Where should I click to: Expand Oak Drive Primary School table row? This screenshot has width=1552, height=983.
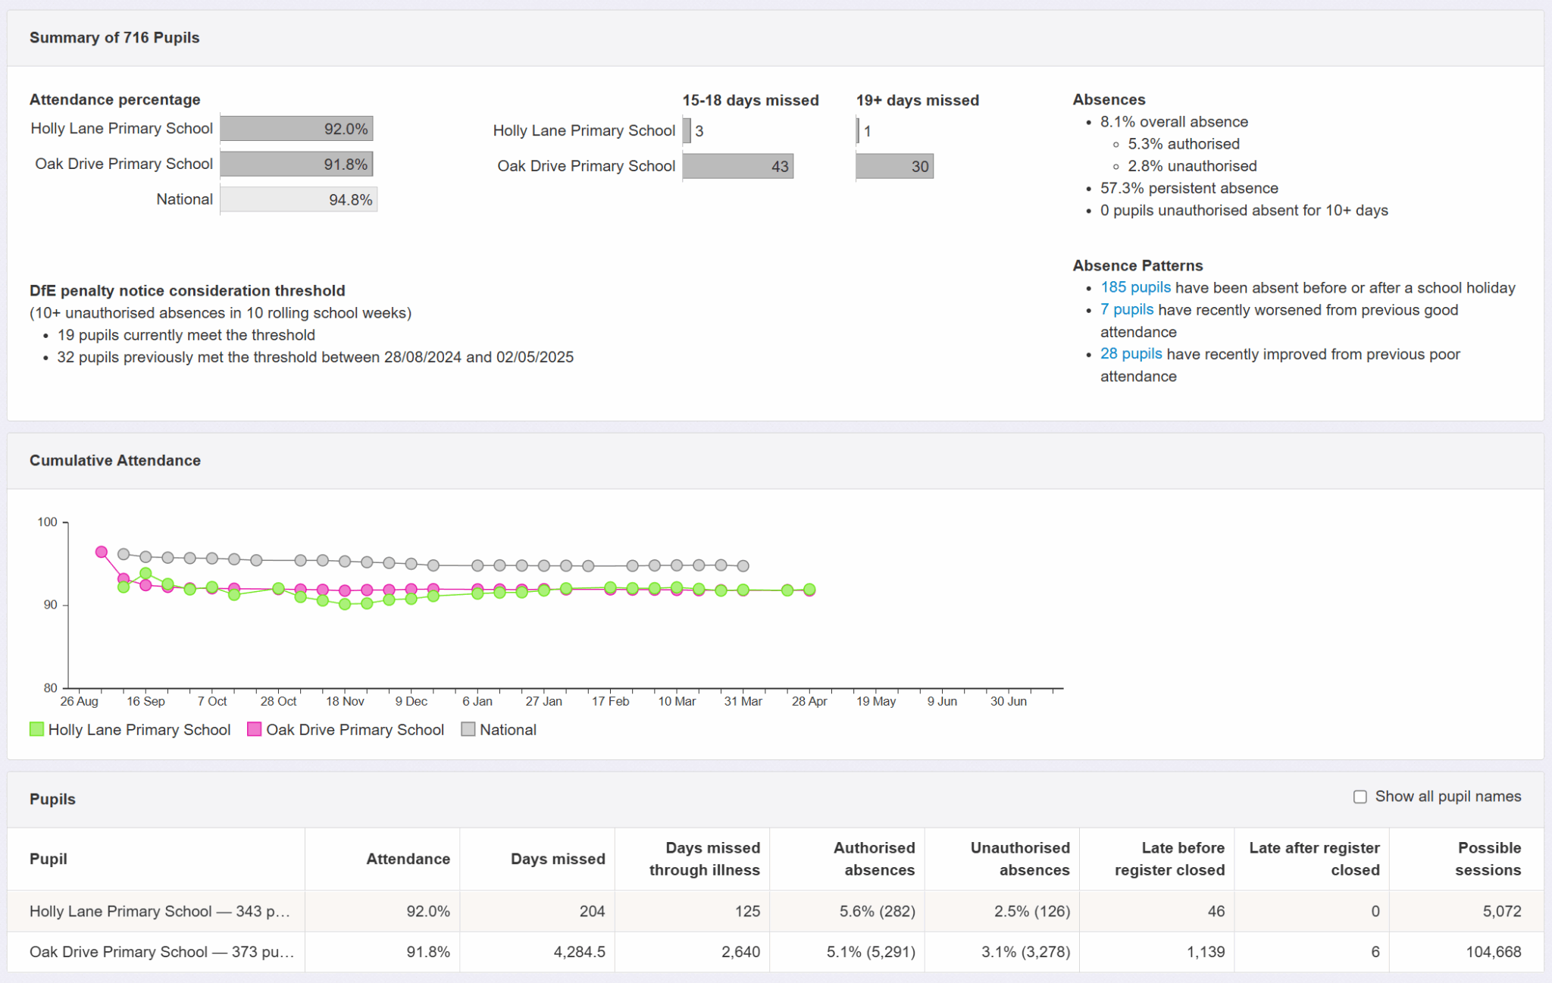tap(161, 952)
